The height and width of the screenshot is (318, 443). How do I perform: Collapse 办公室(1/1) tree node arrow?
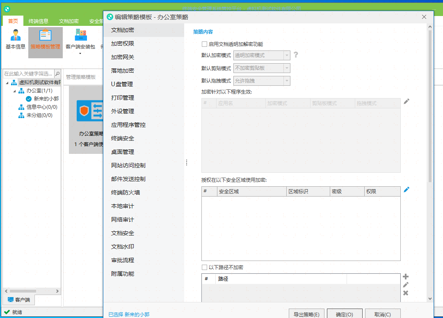pyautogui.click(x=15, y=91)
